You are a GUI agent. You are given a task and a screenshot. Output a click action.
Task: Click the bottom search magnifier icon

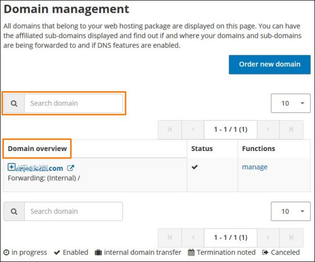pos(14,211)
